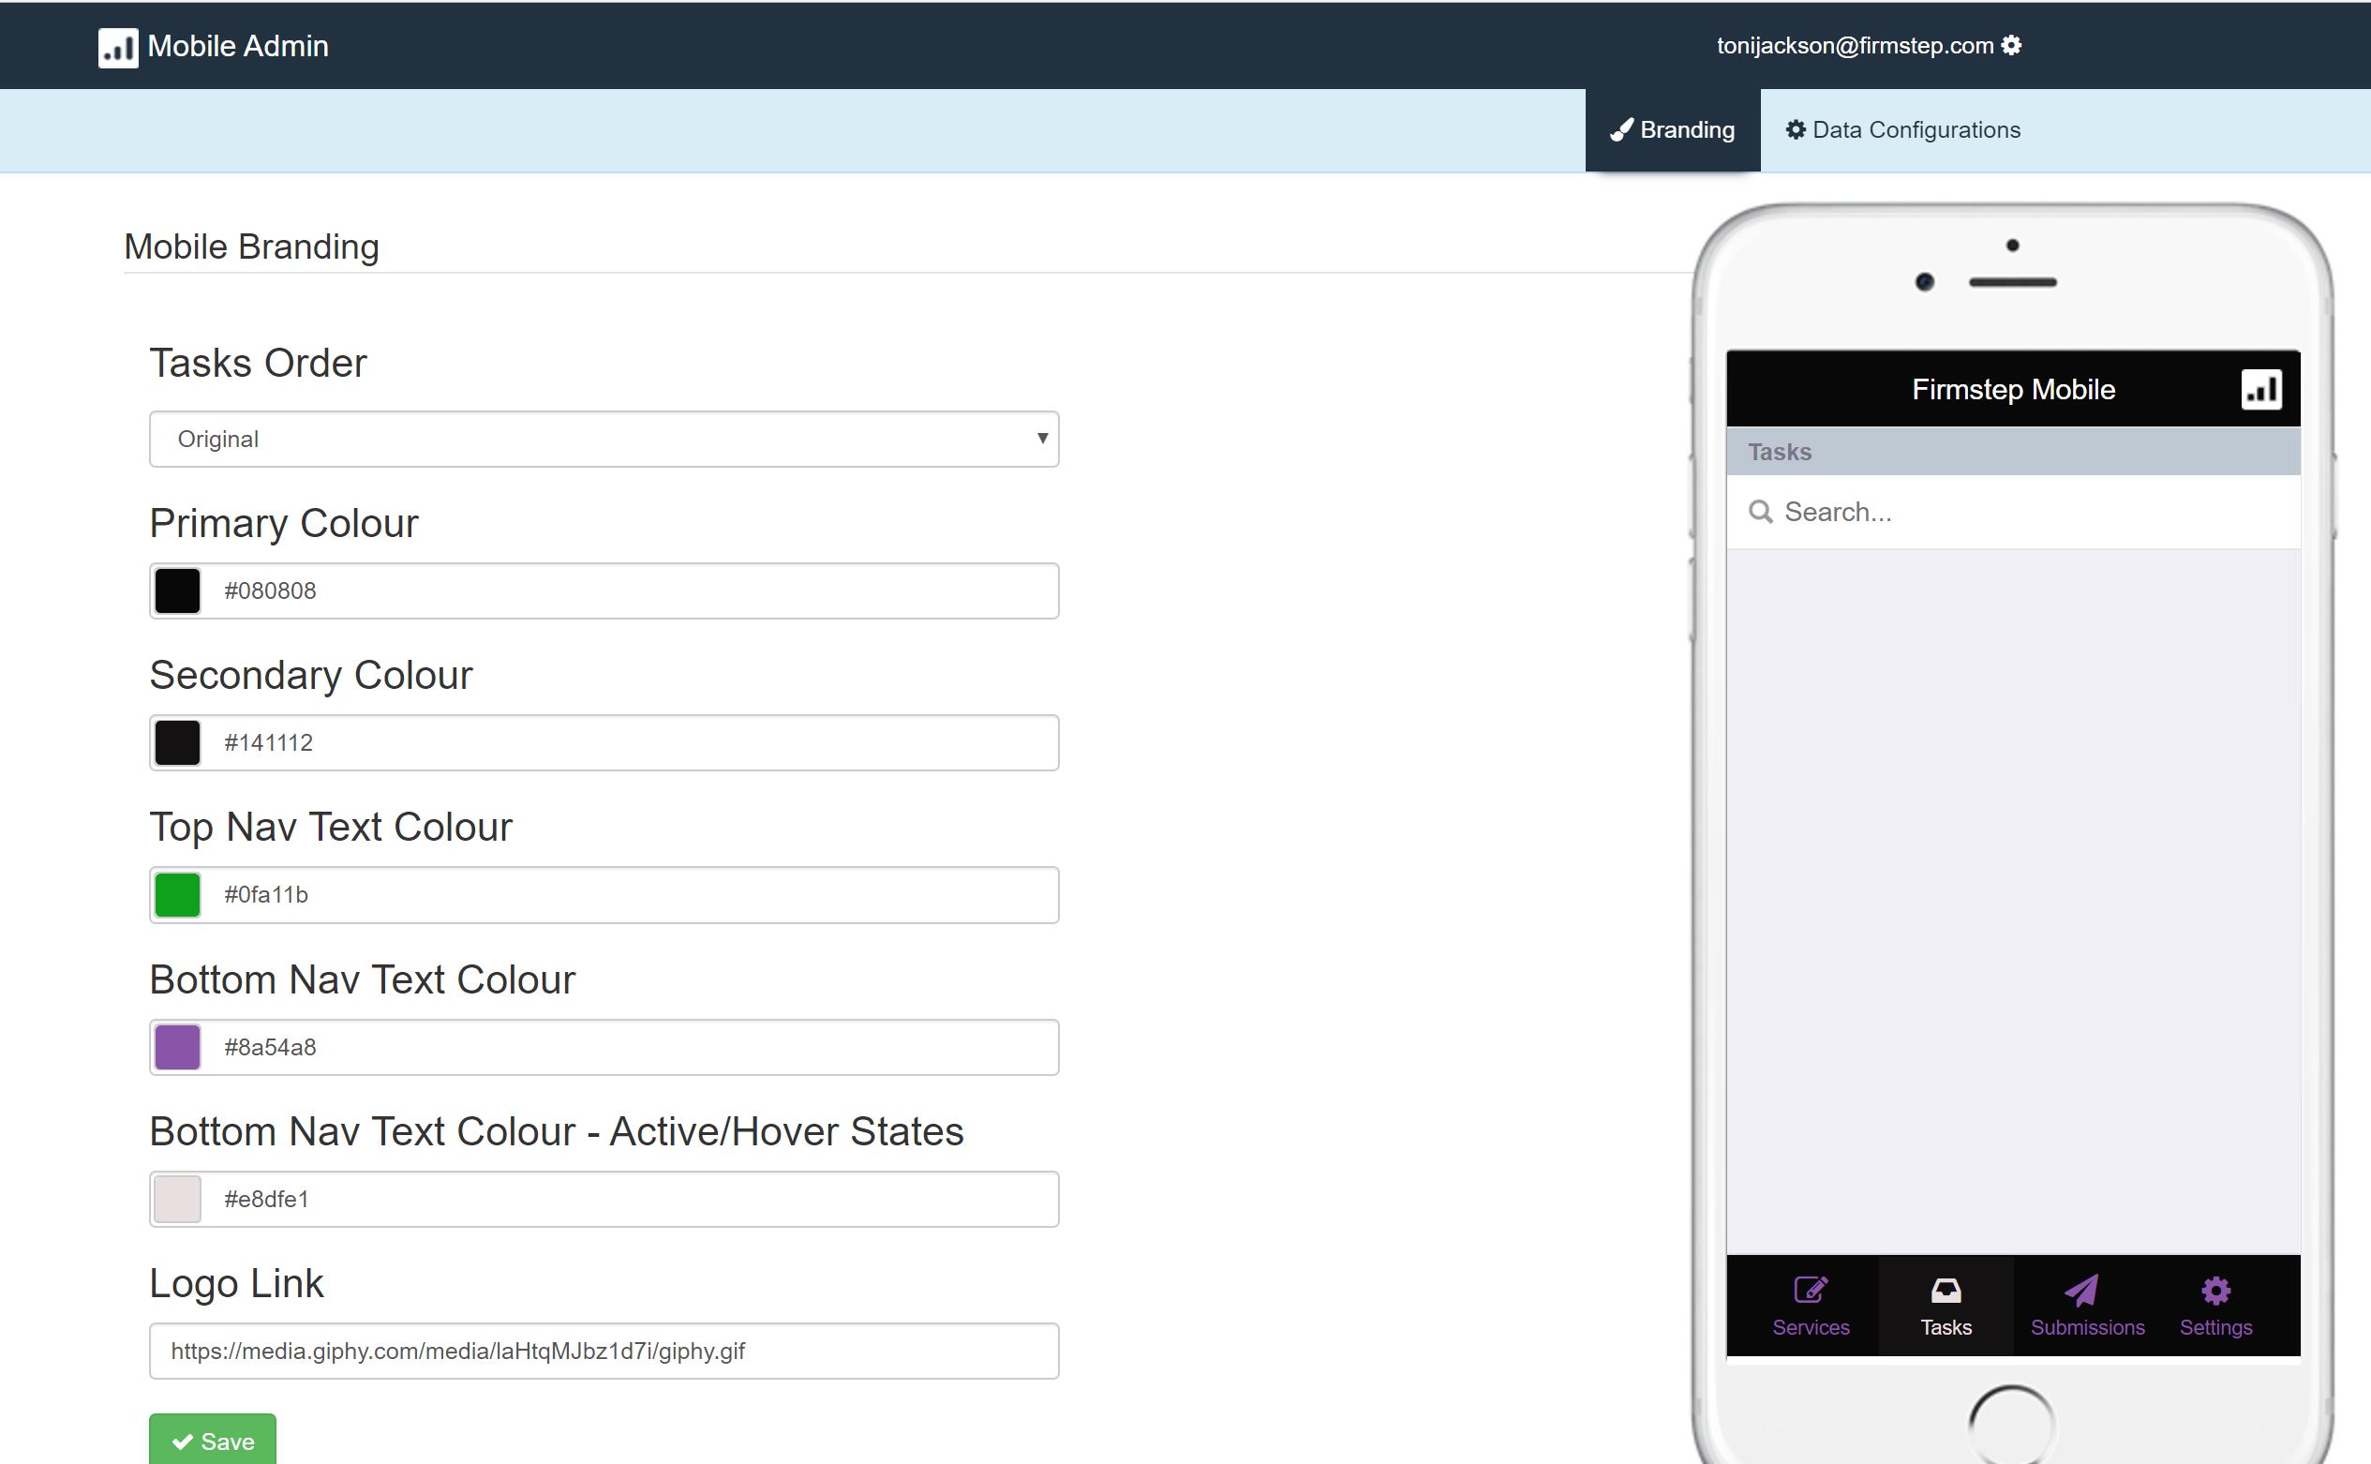Click the Firmstep Mobile header logo icon
The height and width of the screenshot is (1464, 2371).
2262,388
